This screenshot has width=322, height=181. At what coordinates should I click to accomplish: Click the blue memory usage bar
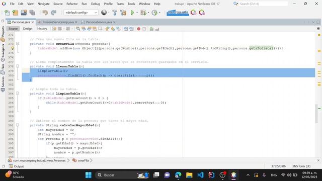[x=178, y=13]
